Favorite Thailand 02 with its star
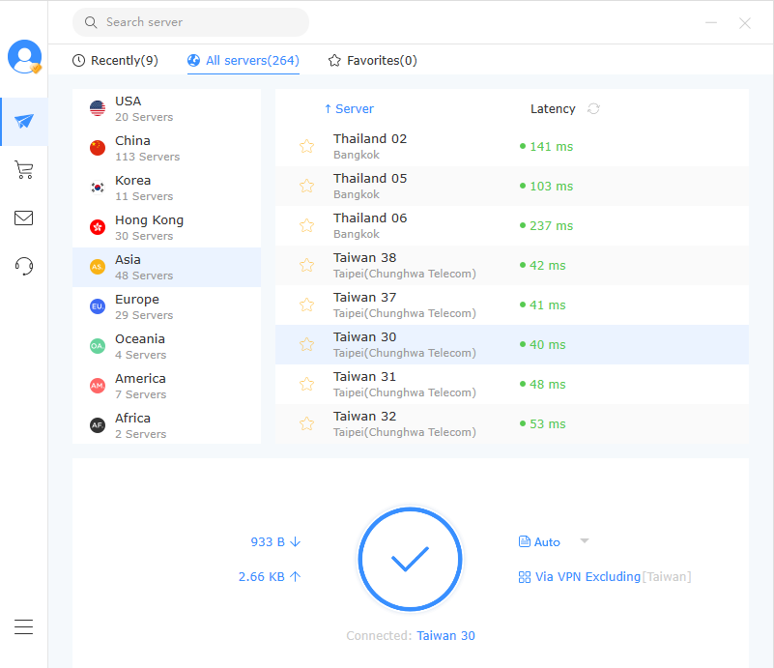 tap(306, 147)
